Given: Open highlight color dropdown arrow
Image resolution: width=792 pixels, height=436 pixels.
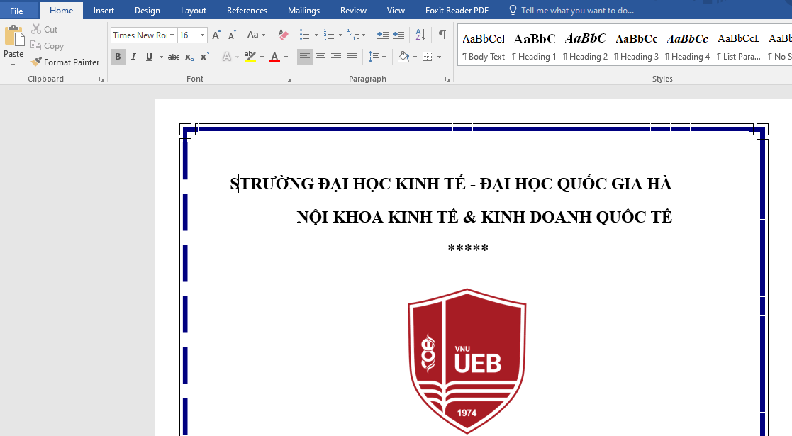Looking at the screenshot, I should pos(262,57).
